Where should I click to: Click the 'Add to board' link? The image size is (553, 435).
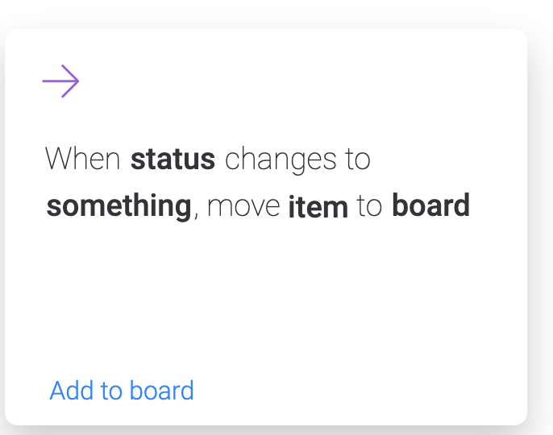[x=122, y=391]
